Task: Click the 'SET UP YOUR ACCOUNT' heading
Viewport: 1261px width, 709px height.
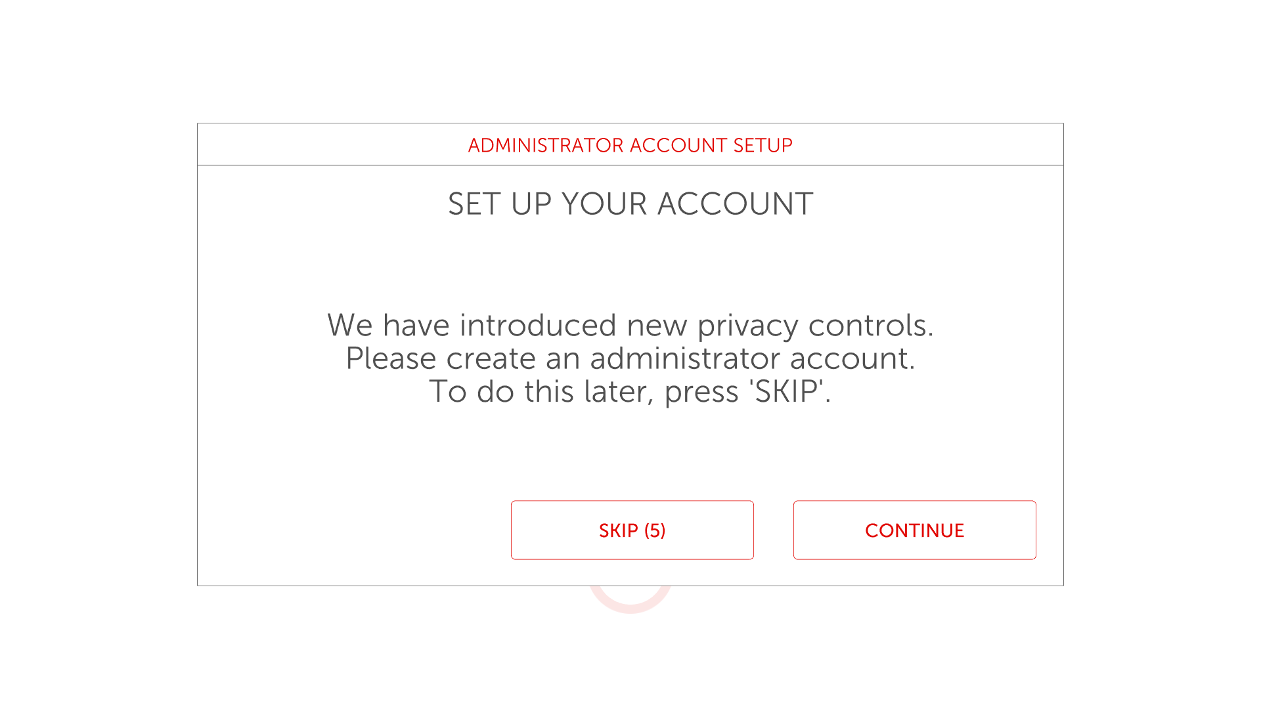Action: (630, 204)
